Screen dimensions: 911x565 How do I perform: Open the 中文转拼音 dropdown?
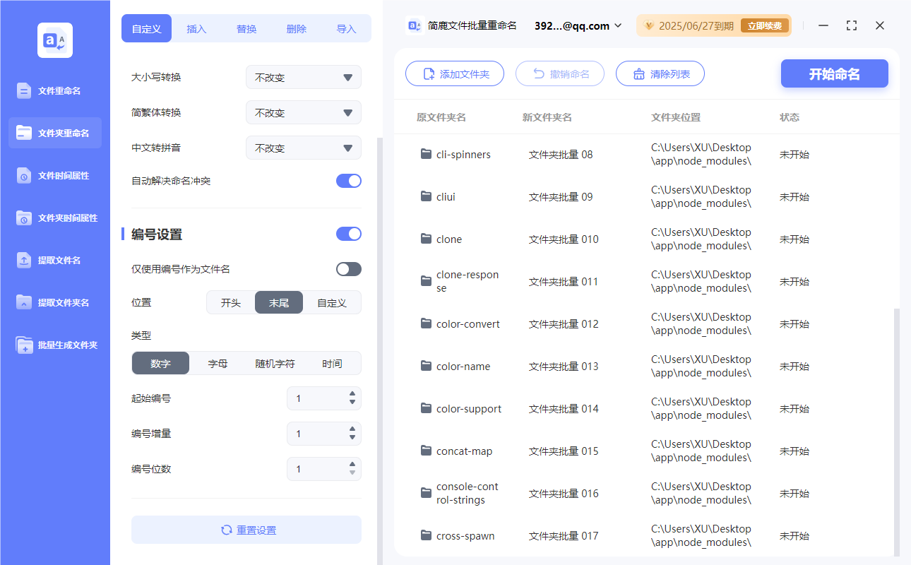[303, 148]
